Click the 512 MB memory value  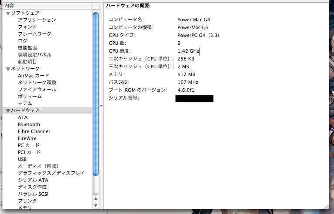tap(186, 74)
